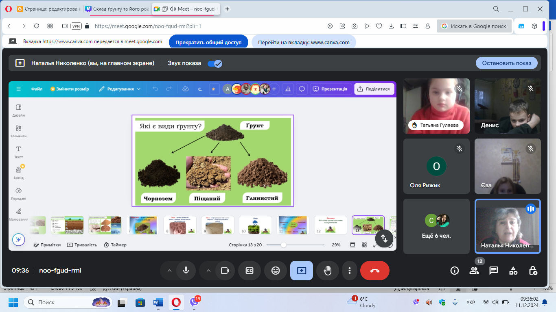Open Тривалість duration setting

point(82,245)
